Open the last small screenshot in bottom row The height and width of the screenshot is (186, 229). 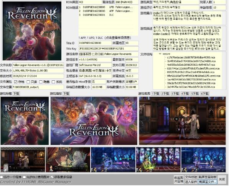pos(203,159)
